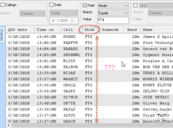The height and width of the screenshot is (128, 173).
Task: Sort by the Mode column header
Action: pos(90,30)
